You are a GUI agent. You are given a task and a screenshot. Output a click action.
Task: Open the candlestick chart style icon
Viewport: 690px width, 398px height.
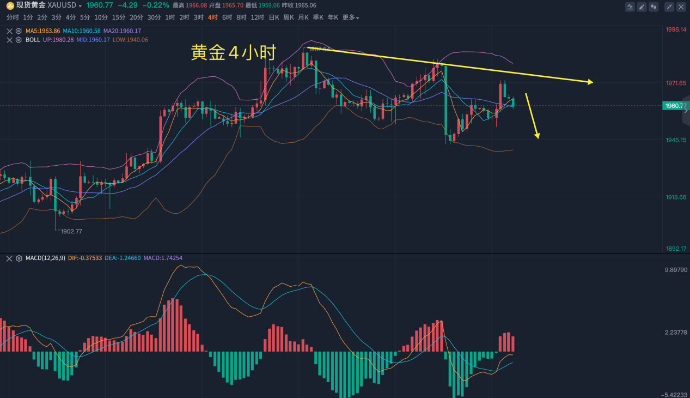[x=654, y=7]
